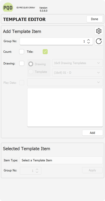Enable the Count checkbox
The image size is (105, 201).
point(22,52)
